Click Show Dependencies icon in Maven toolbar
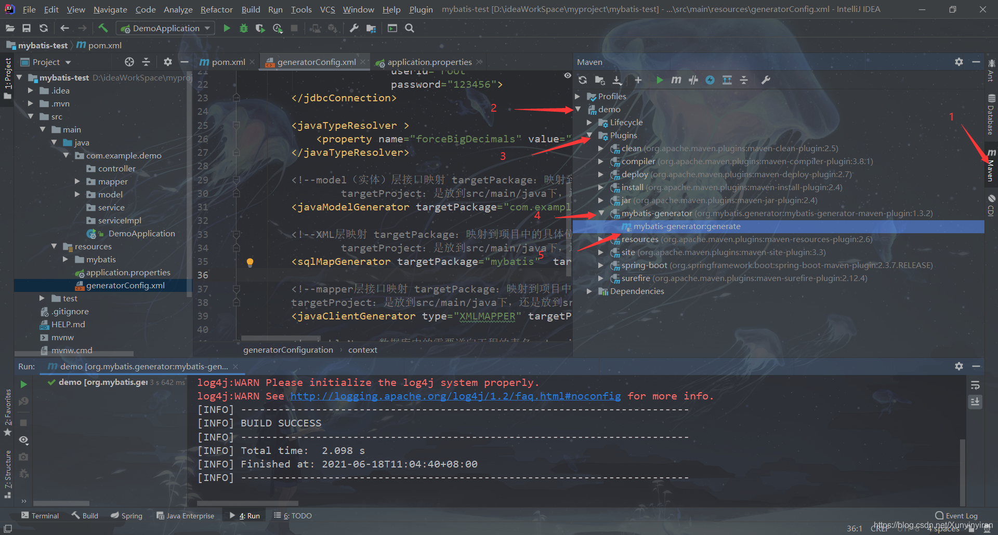The image size is (998, 535). click(727, 80)
